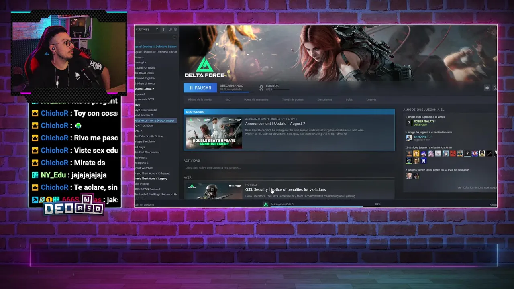Viewport: 514px width, 289px height.
Task: Select At Dead Of Night in library
Action: pos(145,67)
